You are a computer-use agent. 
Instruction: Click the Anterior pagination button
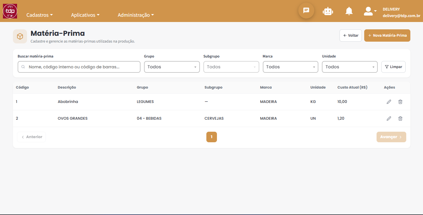[31, 137]
